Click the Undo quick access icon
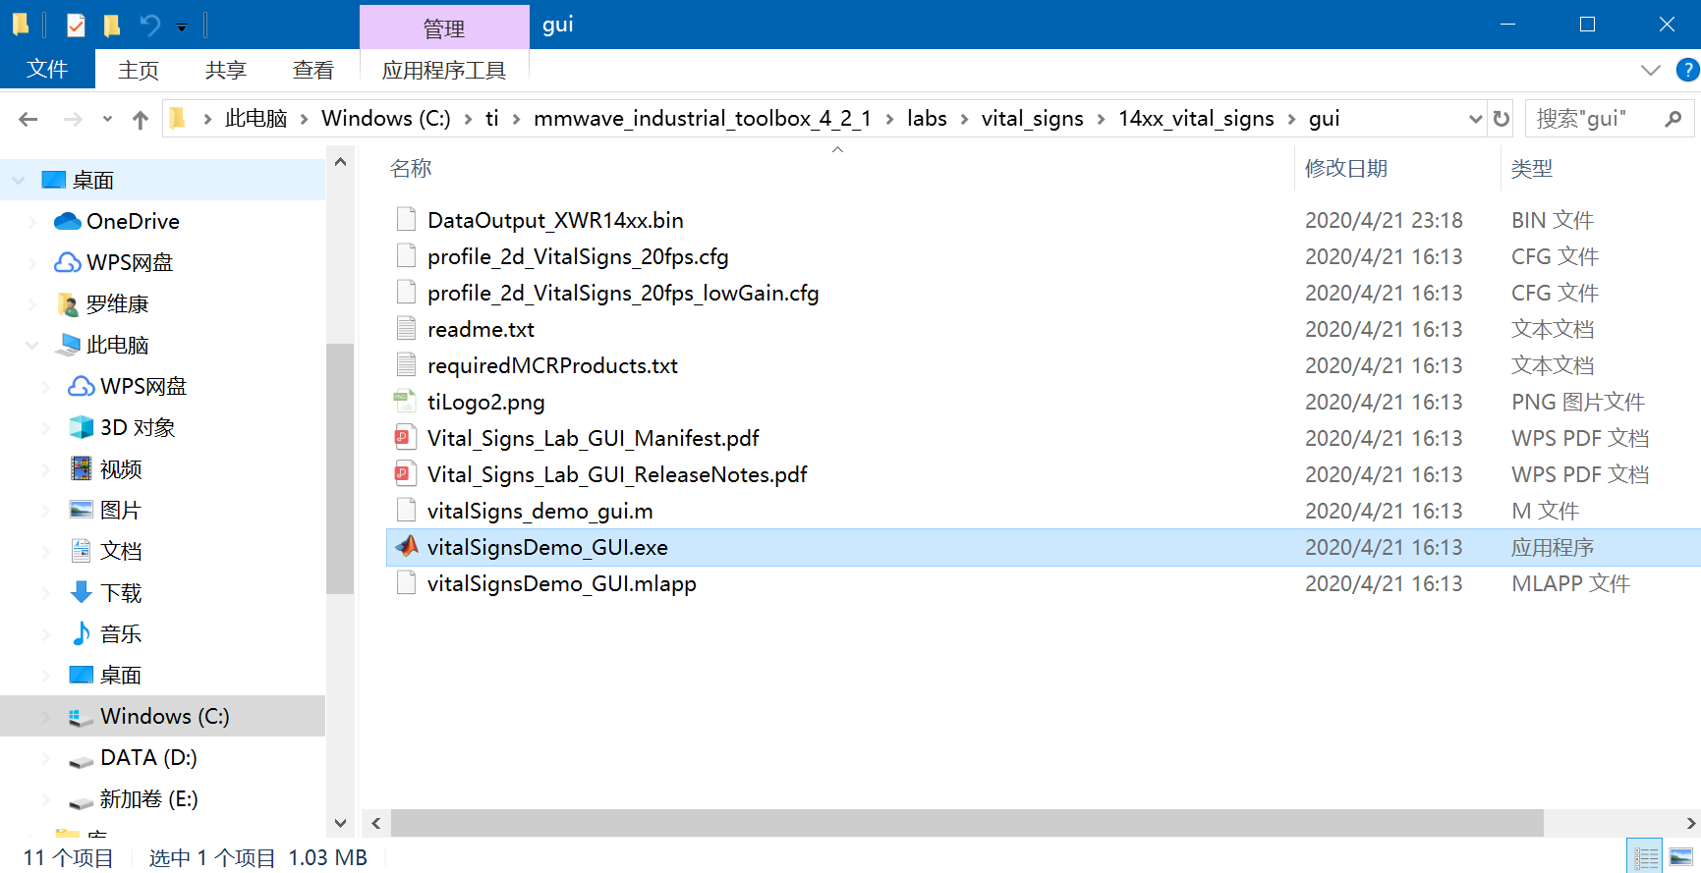 tap(149, 26)
